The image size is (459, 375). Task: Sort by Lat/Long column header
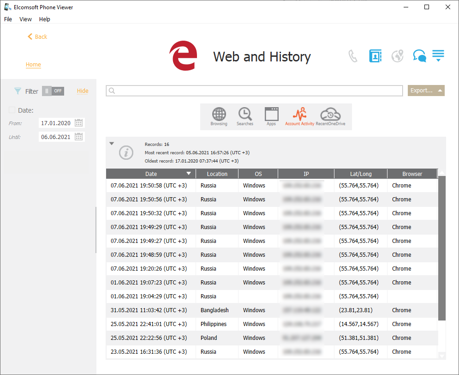pos(361,174)
